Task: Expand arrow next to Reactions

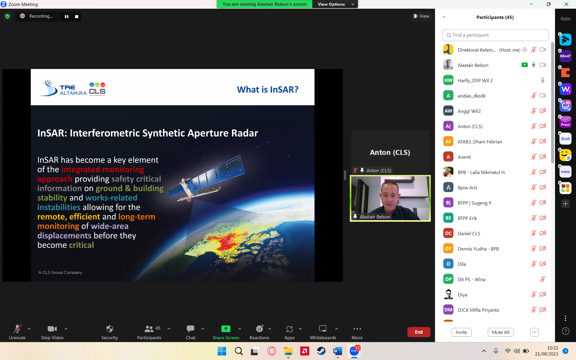Action: pyautogui.click(x=270, y=329)
